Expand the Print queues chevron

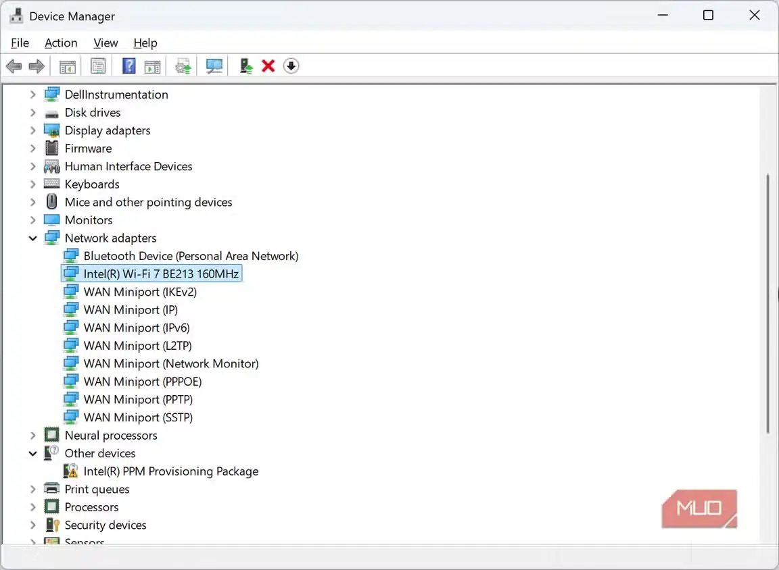tap(32, 489)
